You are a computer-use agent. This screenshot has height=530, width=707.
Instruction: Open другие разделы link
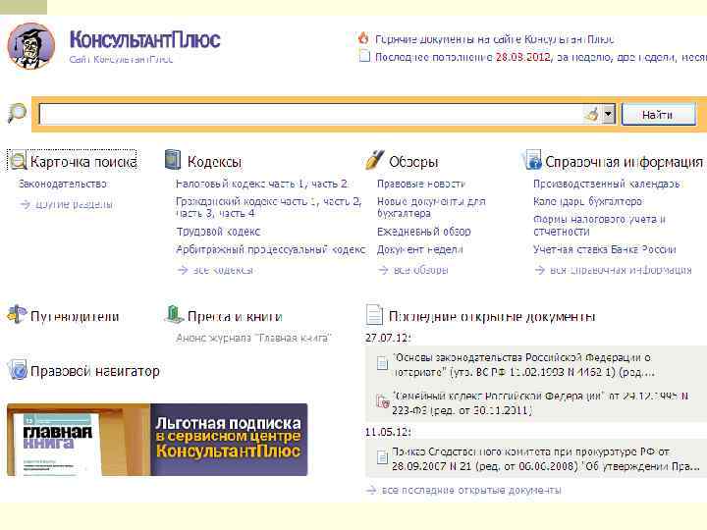click(x=74, y=204)
